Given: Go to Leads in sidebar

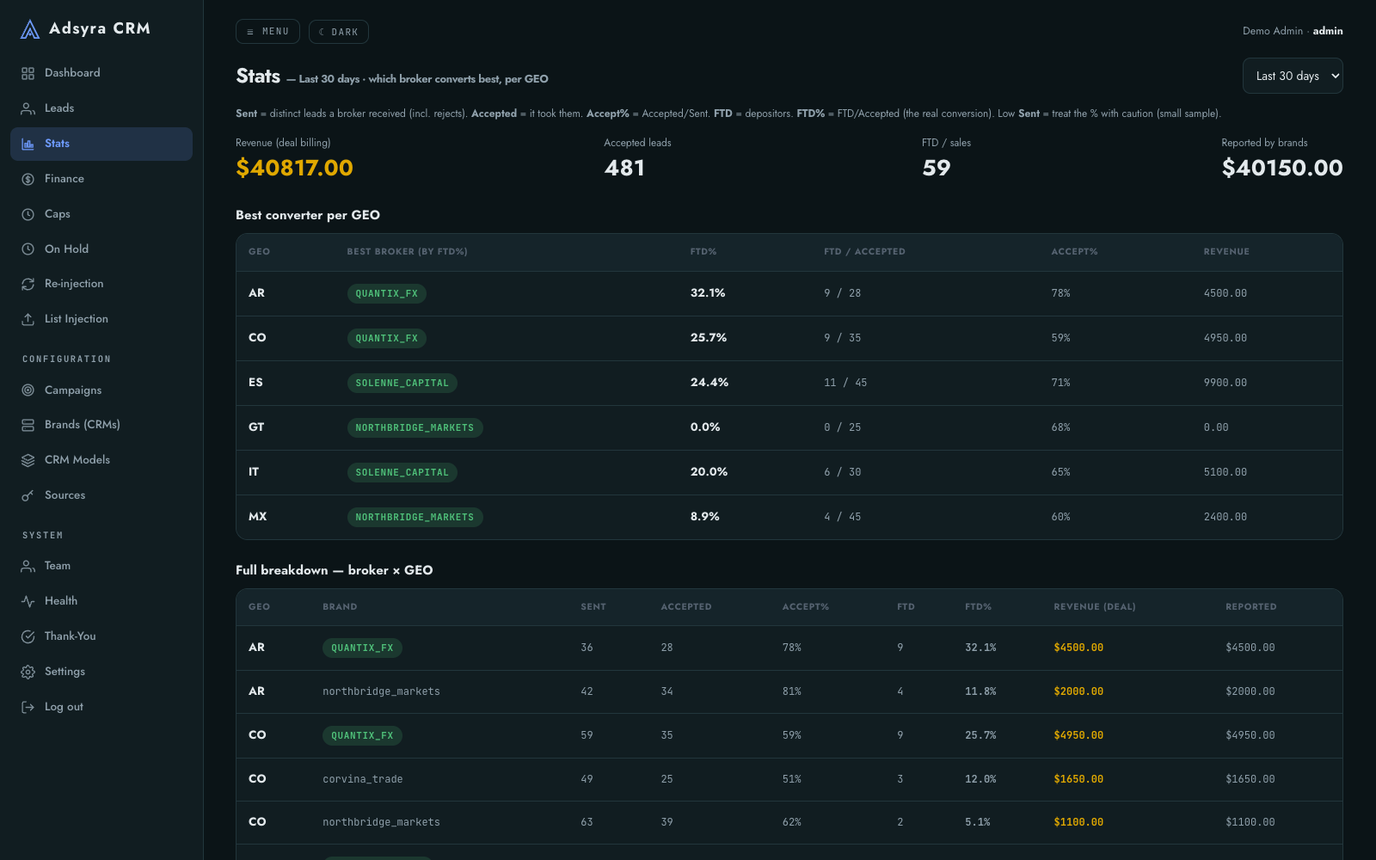Looking at the screenshot, I should click(101, 108).
